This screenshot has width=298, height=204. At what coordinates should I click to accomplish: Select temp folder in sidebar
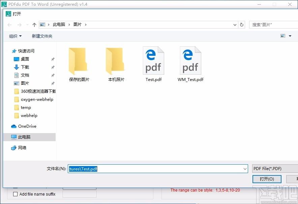pos(23,108)
